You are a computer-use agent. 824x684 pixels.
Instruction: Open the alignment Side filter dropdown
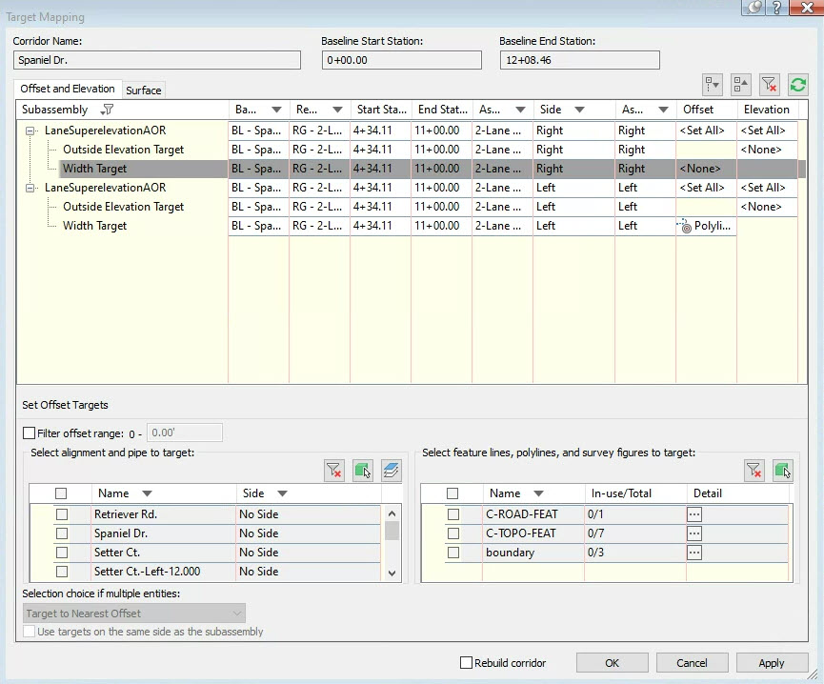(282, 493)
